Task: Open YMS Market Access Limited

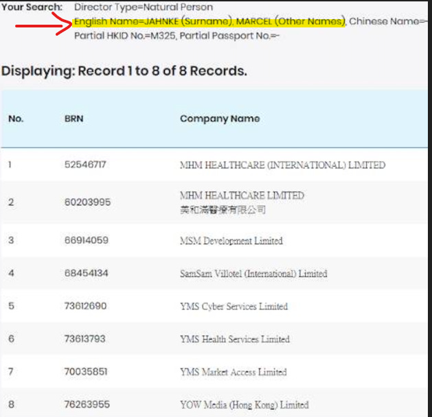Action: (x=234, y=372)
